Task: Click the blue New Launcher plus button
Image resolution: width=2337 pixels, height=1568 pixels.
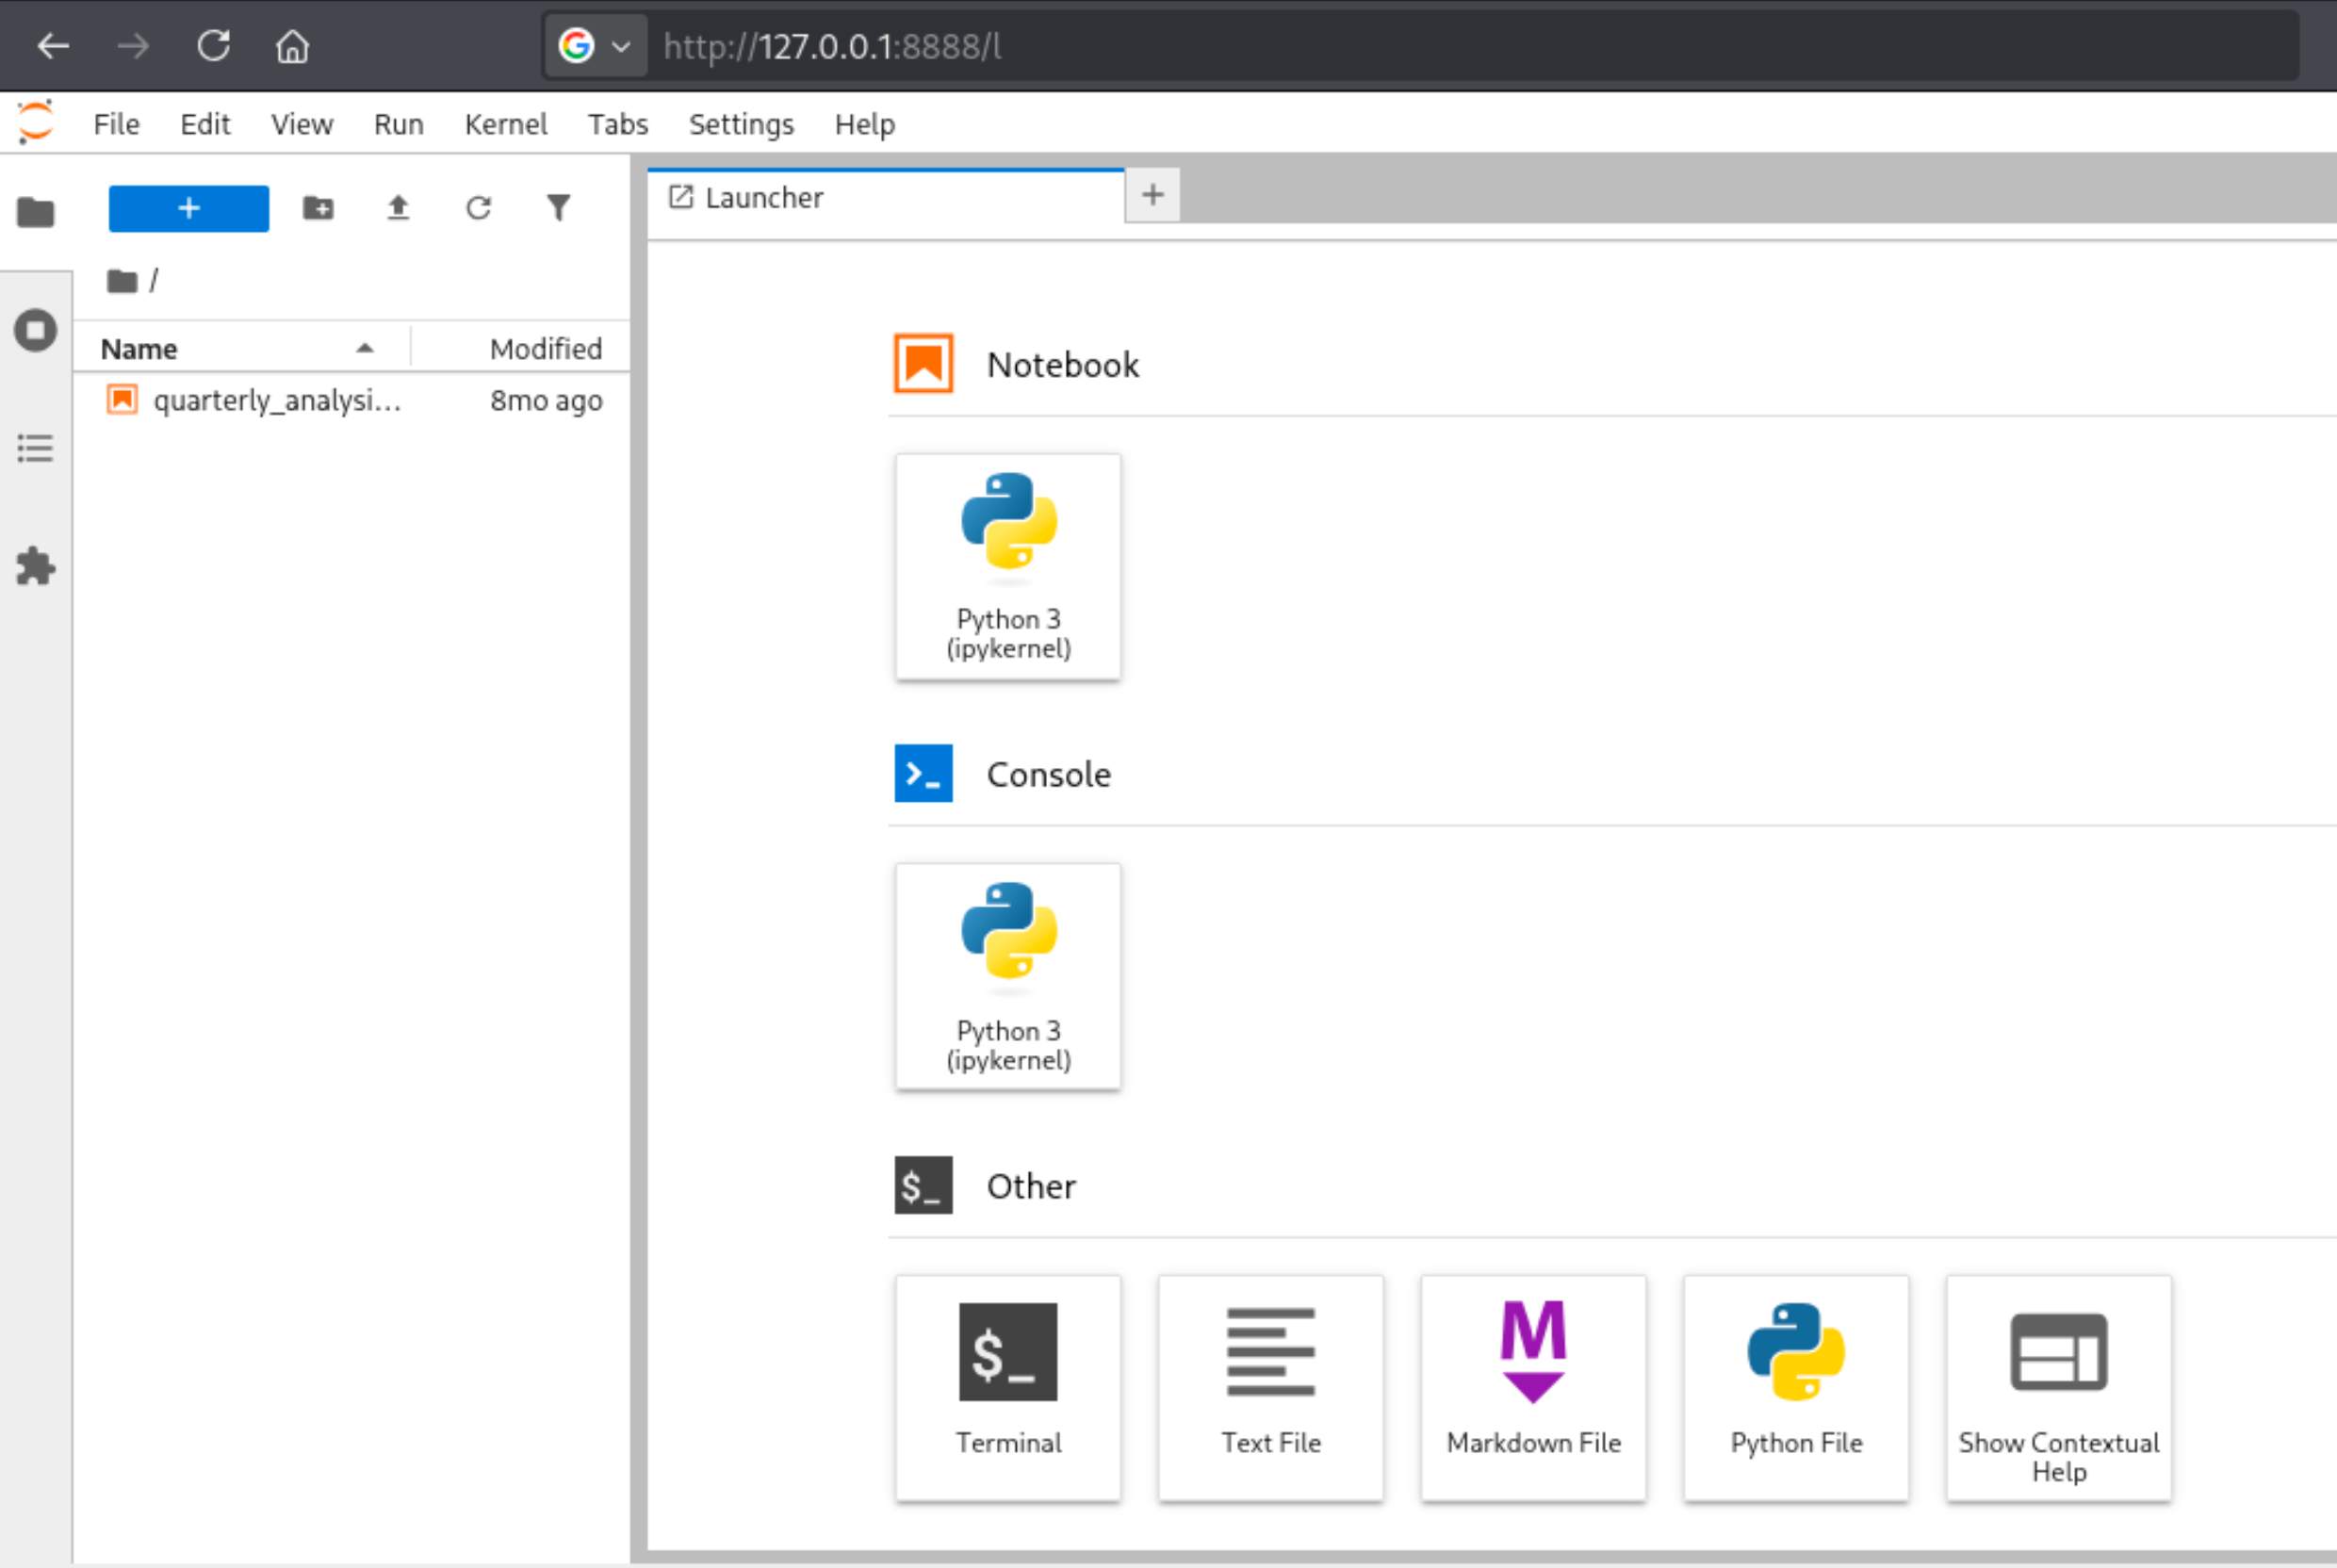Action: click(x=188, y=208)
